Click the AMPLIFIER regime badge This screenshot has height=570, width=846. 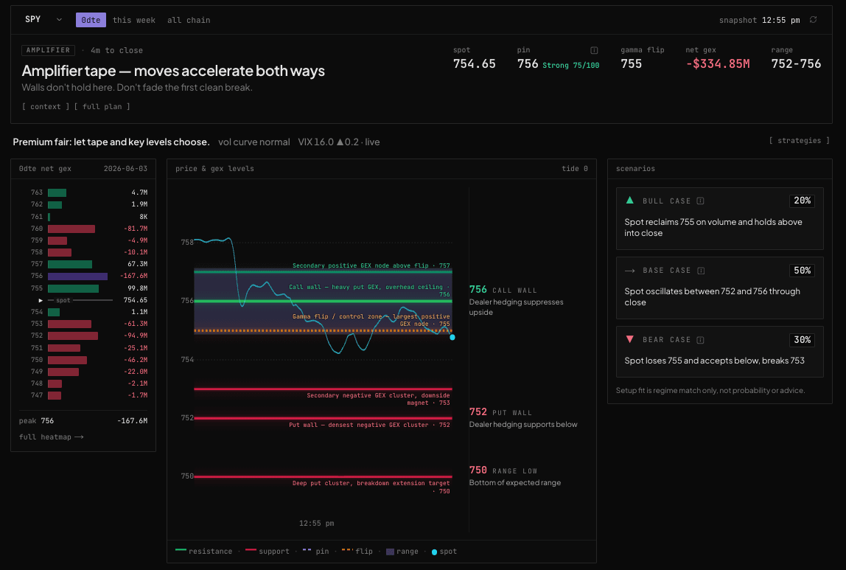point(48,50)
